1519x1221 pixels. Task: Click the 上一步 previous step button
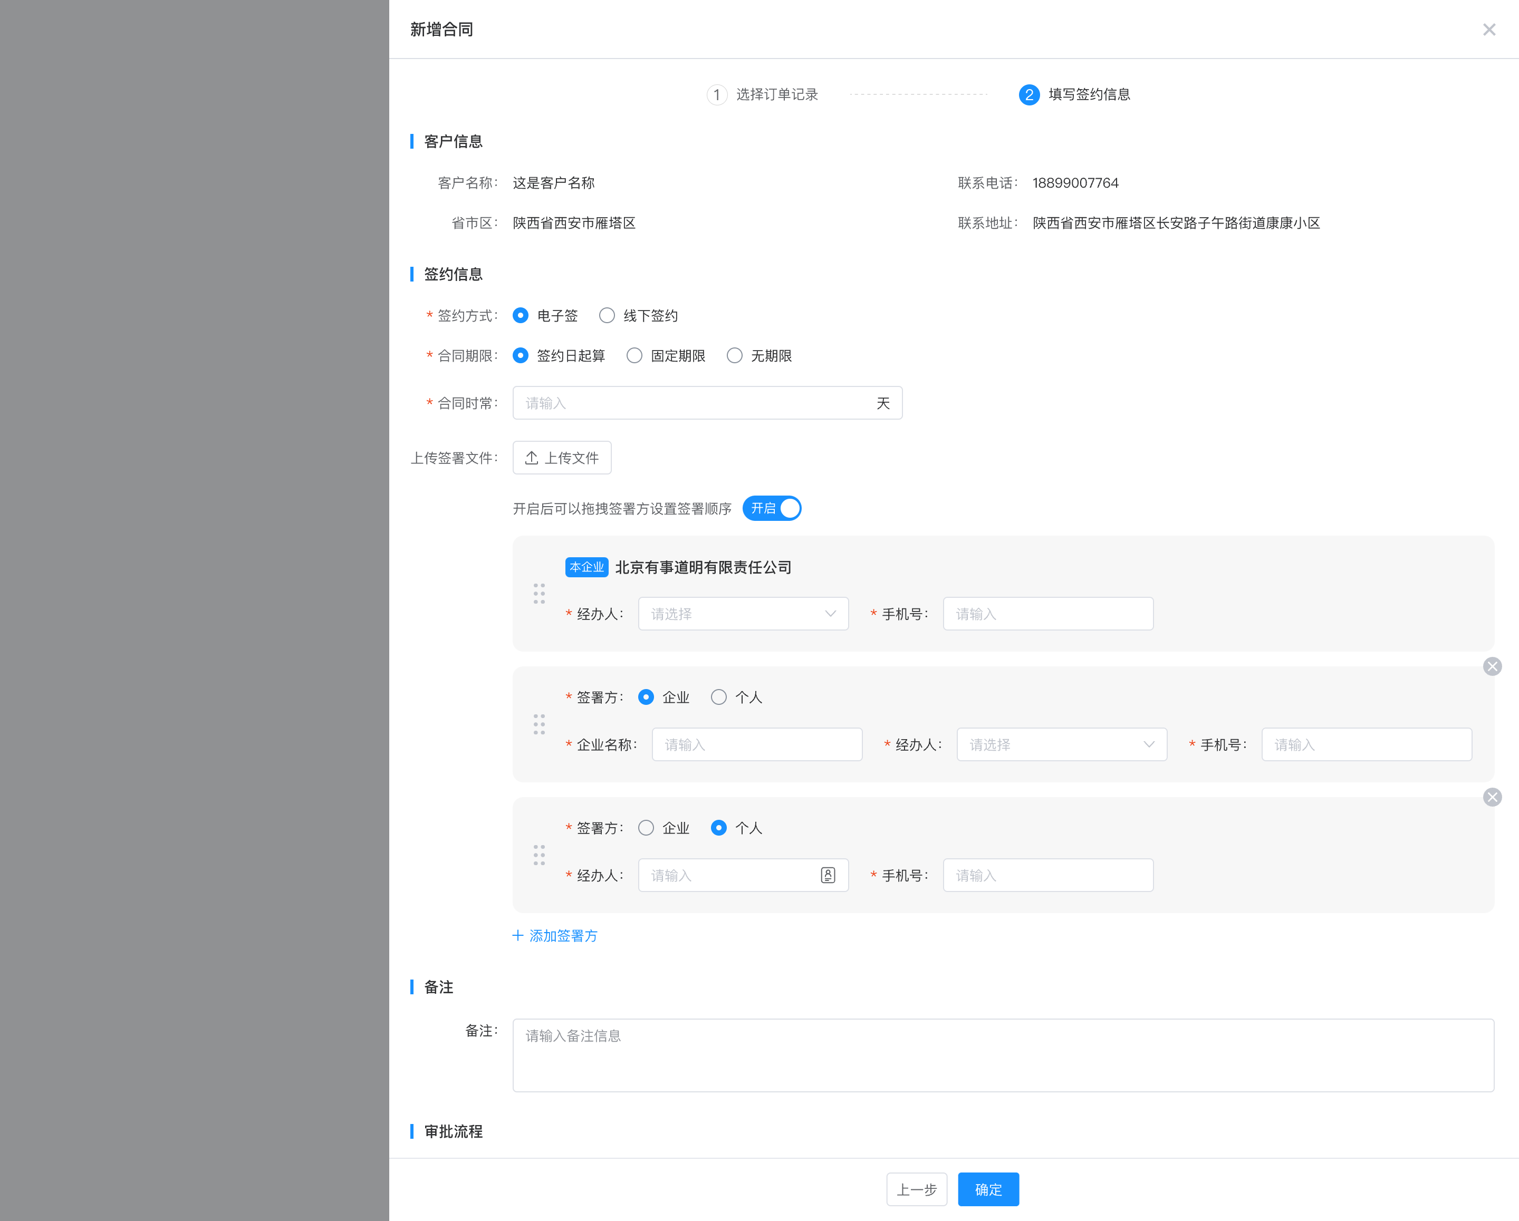point(916,1189)
